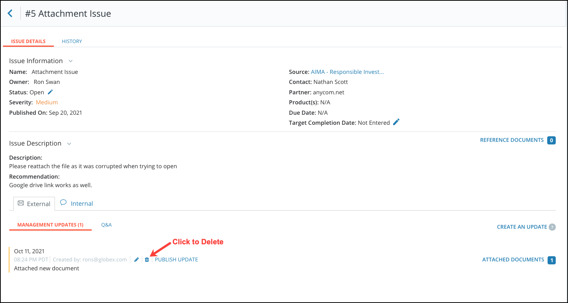Click the contact name Nathan Scott
This screenshot has height=303, width=568.
click(x=331, y=82)
